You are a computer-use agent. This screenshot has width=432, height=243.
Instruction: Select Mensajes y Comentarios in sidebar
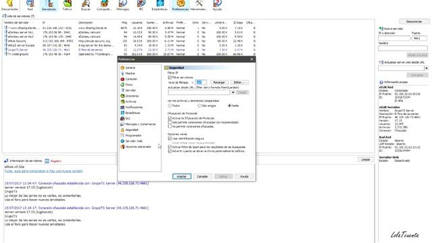(138, 124)
